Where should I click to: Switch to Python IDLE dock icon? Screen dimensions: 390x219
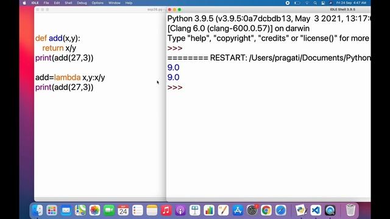pos(301,210)
